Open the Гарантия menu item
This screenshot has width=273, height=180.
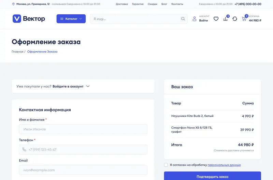click(138, 4)
